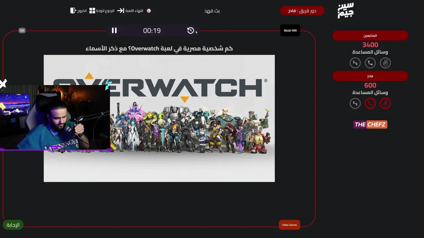Click THE CHEFZ sponsor logo
The image size is (424, 238).
click(370, 124)
